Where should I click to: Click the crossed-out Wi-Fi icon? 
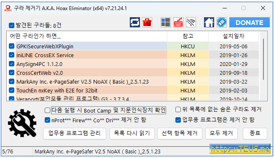pyautogui.click(x=191, y=22)
